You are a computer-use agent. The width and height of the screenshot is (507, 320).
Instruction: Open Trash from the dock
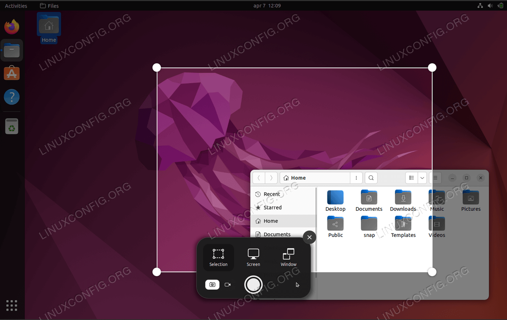point(12,126)
